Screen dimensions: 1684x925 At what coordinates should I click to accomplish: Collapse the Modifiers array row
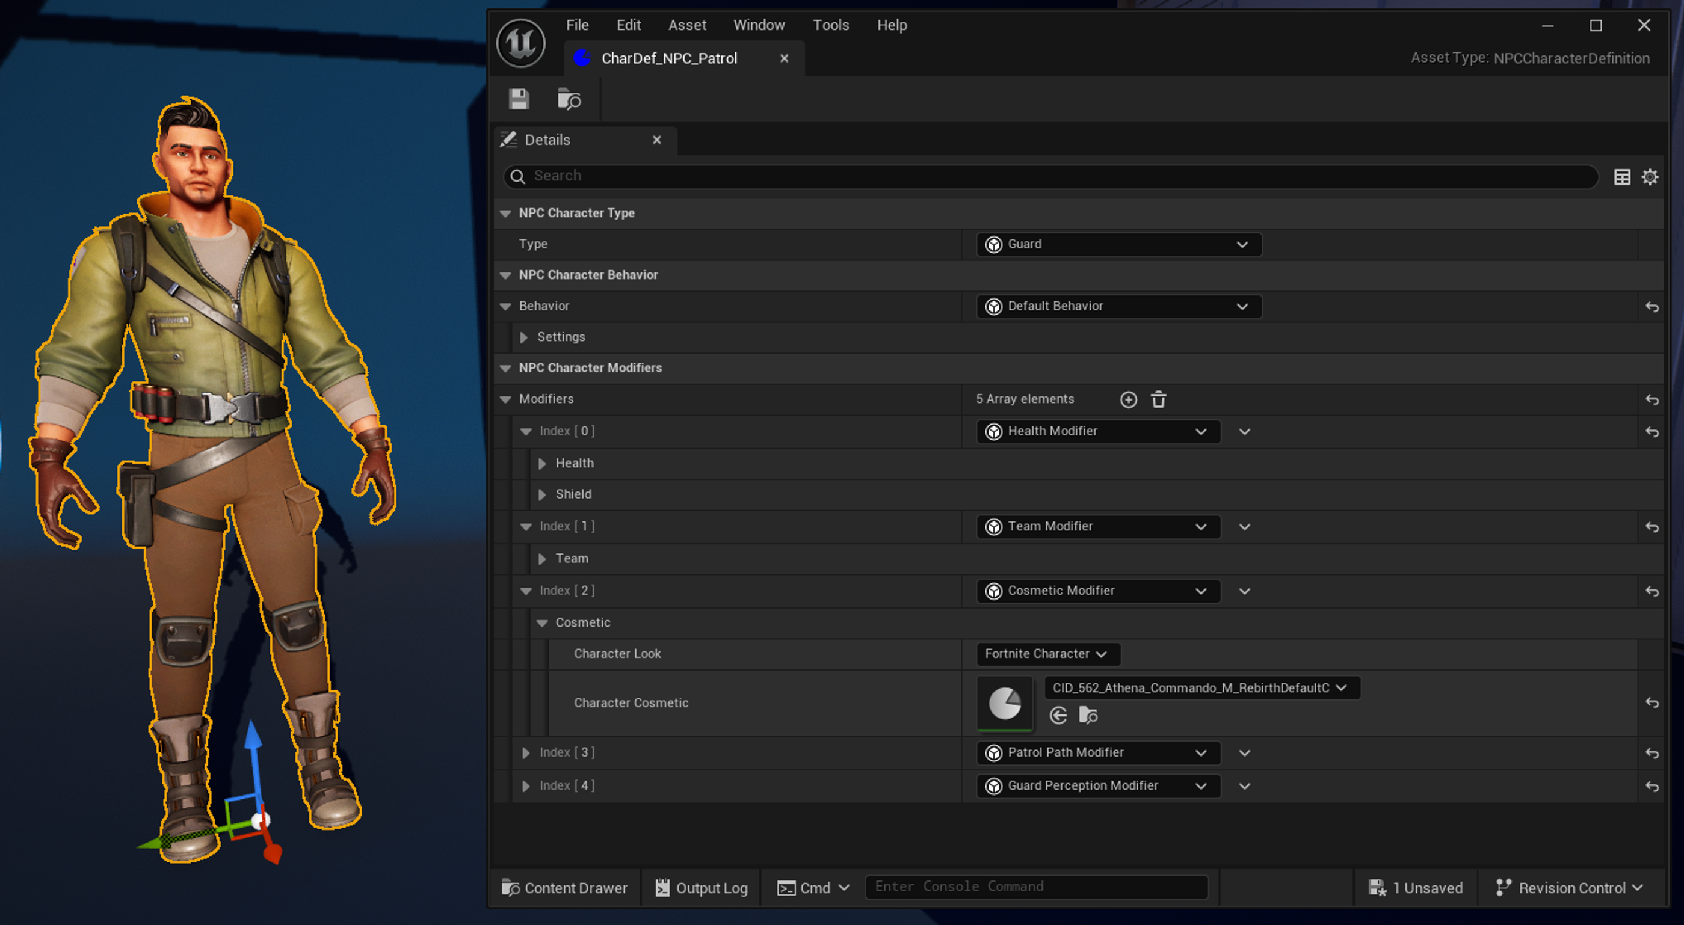pos(505,399)
